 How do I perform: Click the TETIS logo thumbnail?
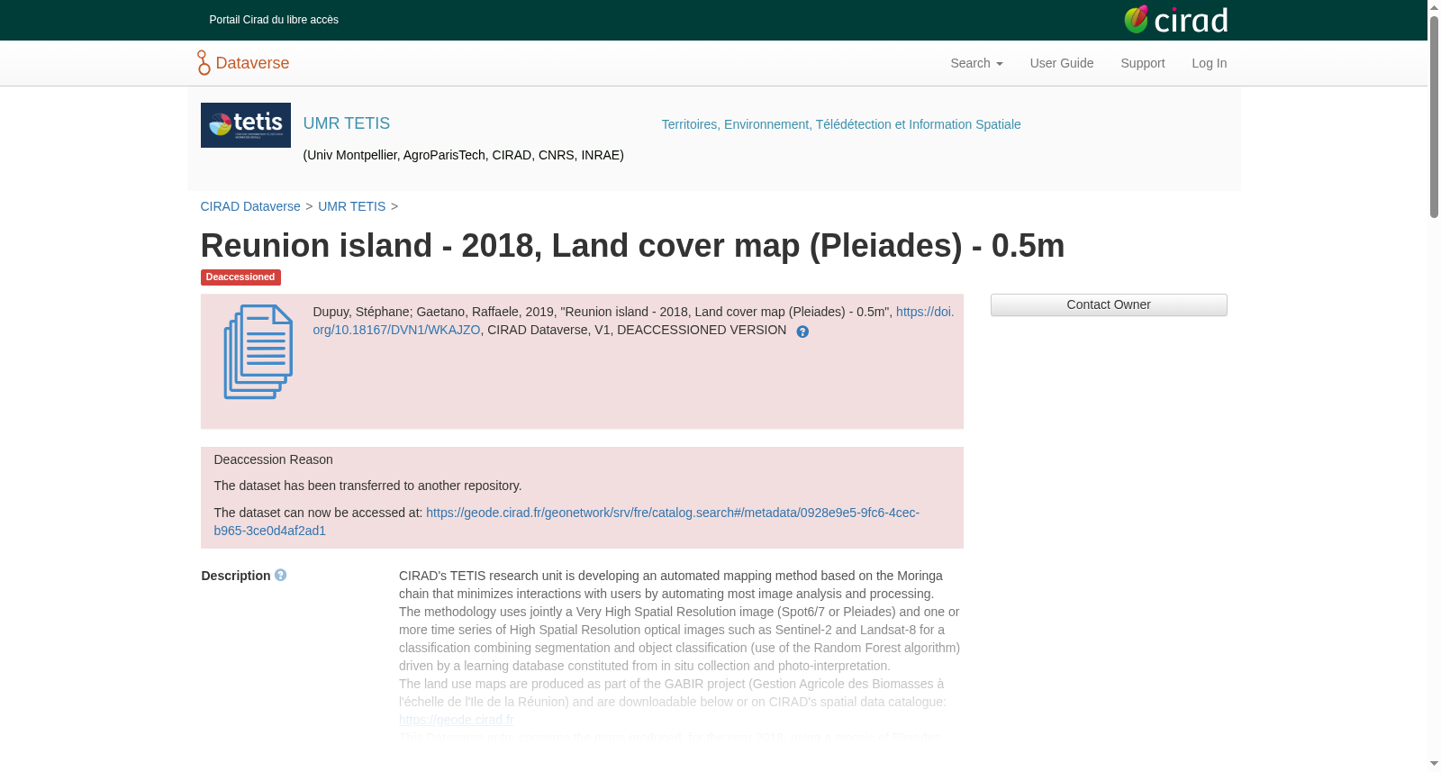(x=246, y=125)
